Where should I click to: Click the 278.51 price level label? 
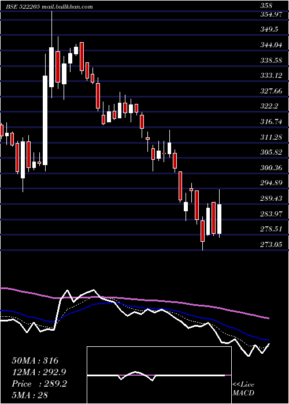(x=271, y=229)
